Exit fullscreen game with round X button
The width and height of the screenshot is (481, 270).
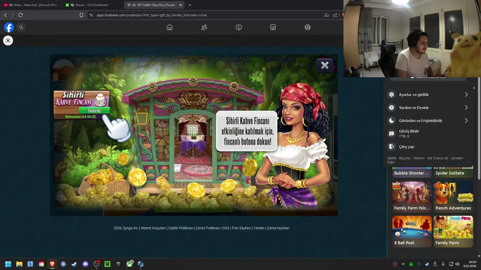[x=8, y=40]
